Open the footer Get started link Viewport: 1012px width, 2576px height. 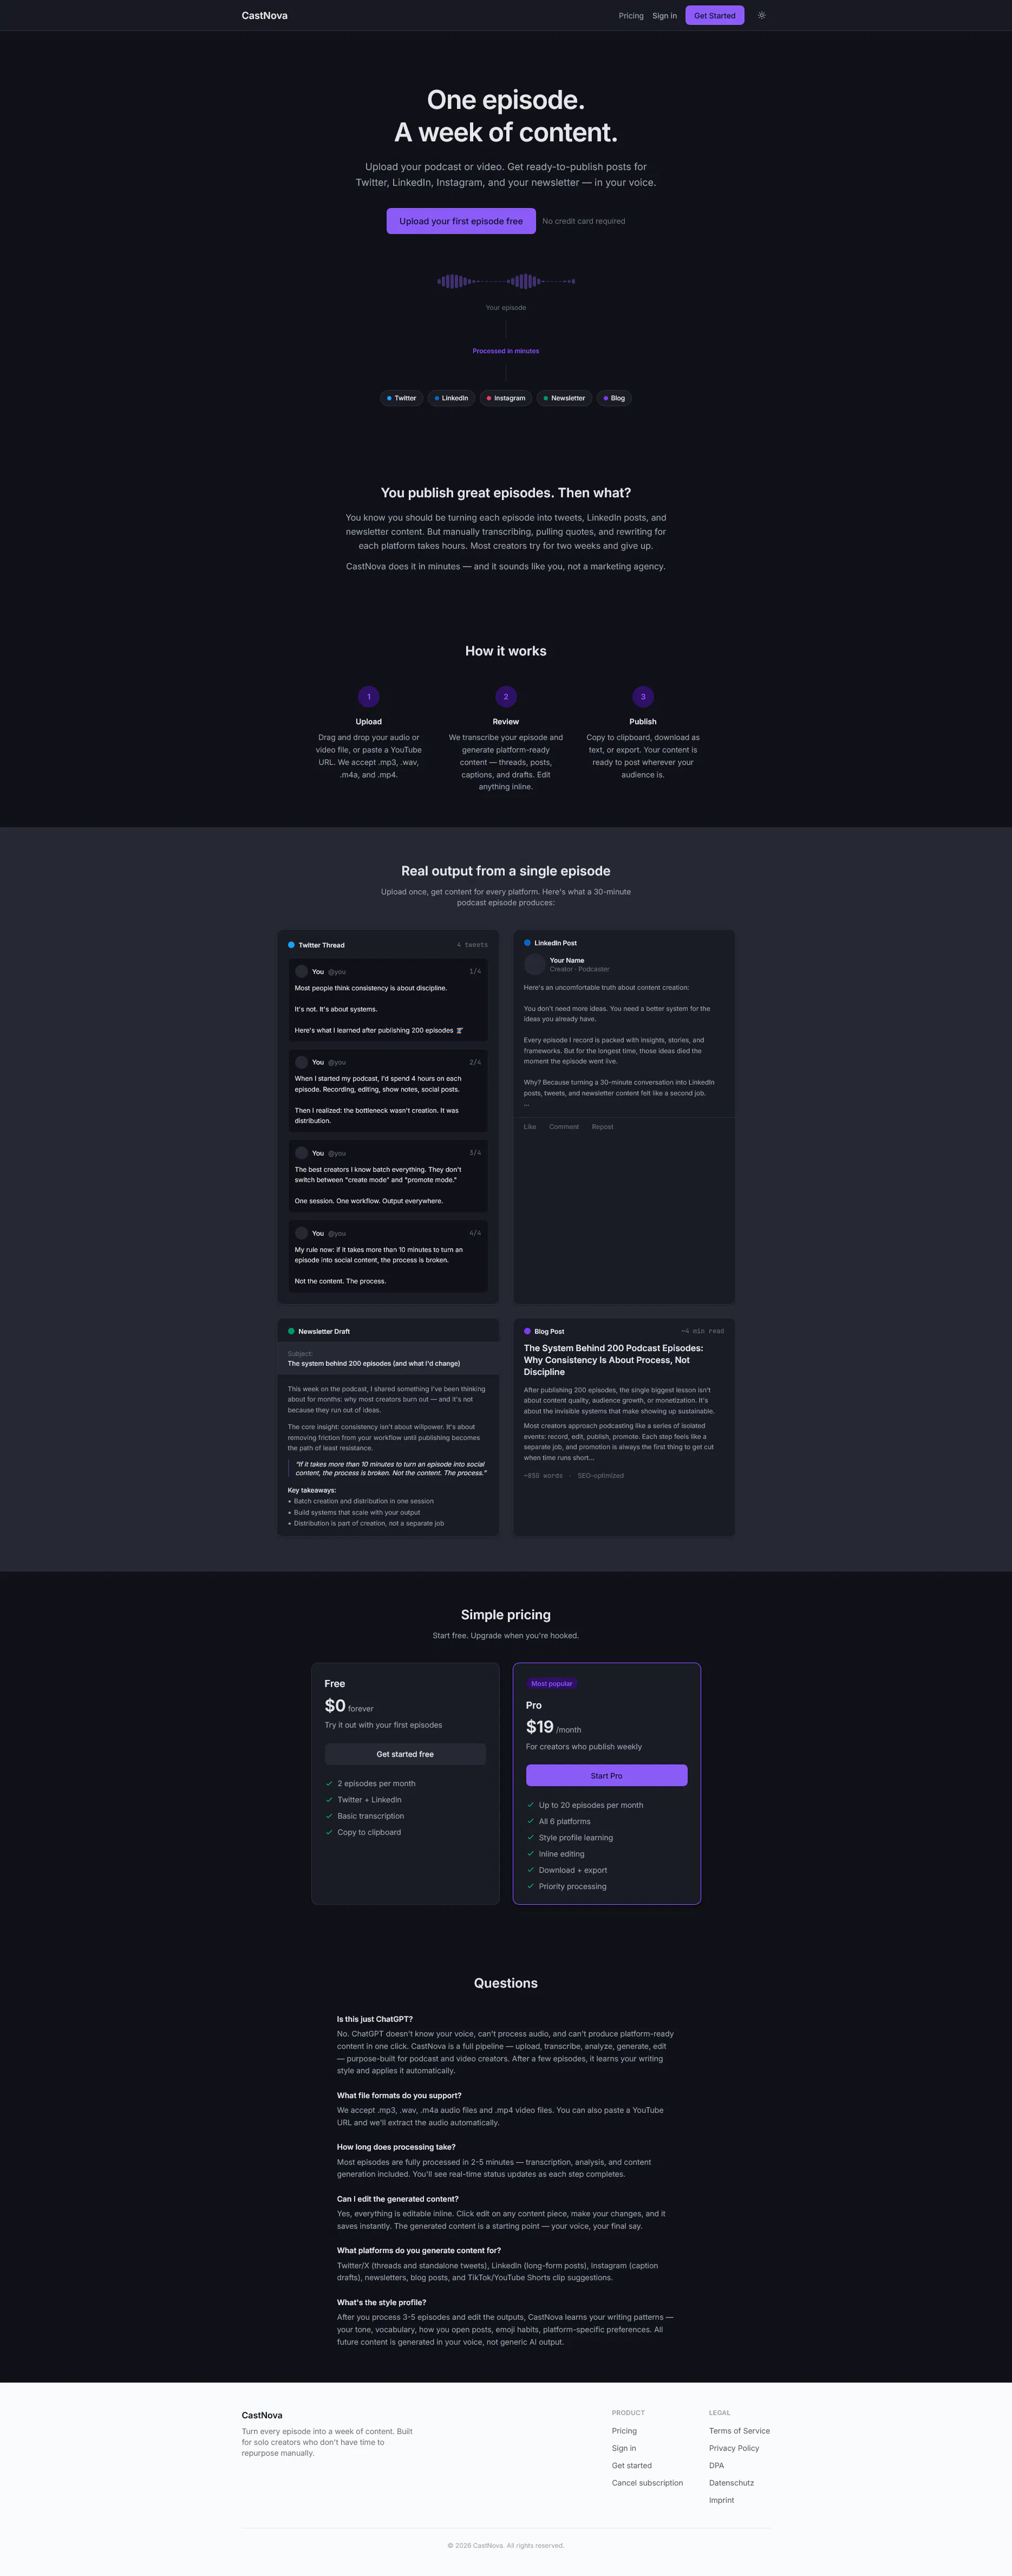pyautogui.click(x=632, y=2465)
